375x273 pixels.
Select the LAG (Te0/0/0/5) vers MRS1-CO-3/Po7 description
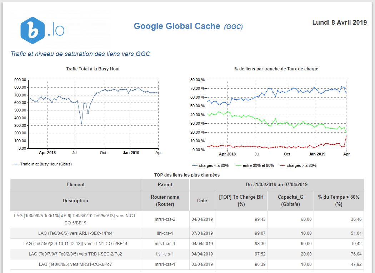click(x=75, y=264)
